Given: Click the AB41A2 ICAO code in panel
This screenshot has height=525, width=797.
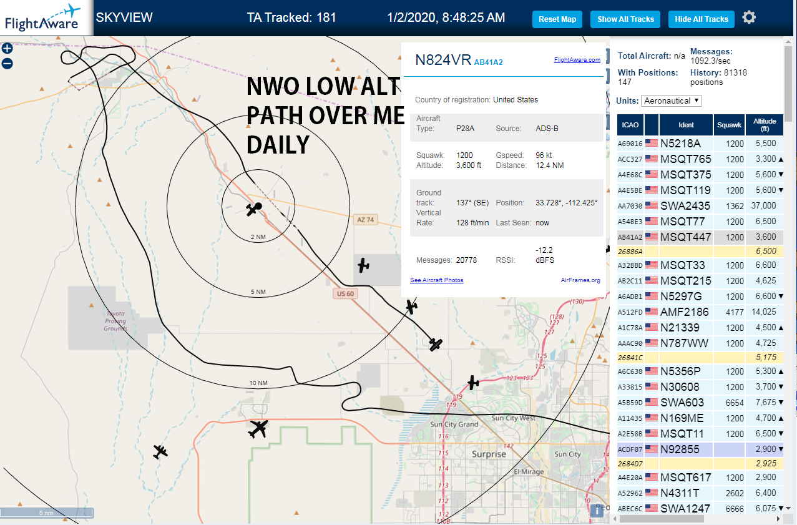Looking at the screenshot, I should 488,62.
